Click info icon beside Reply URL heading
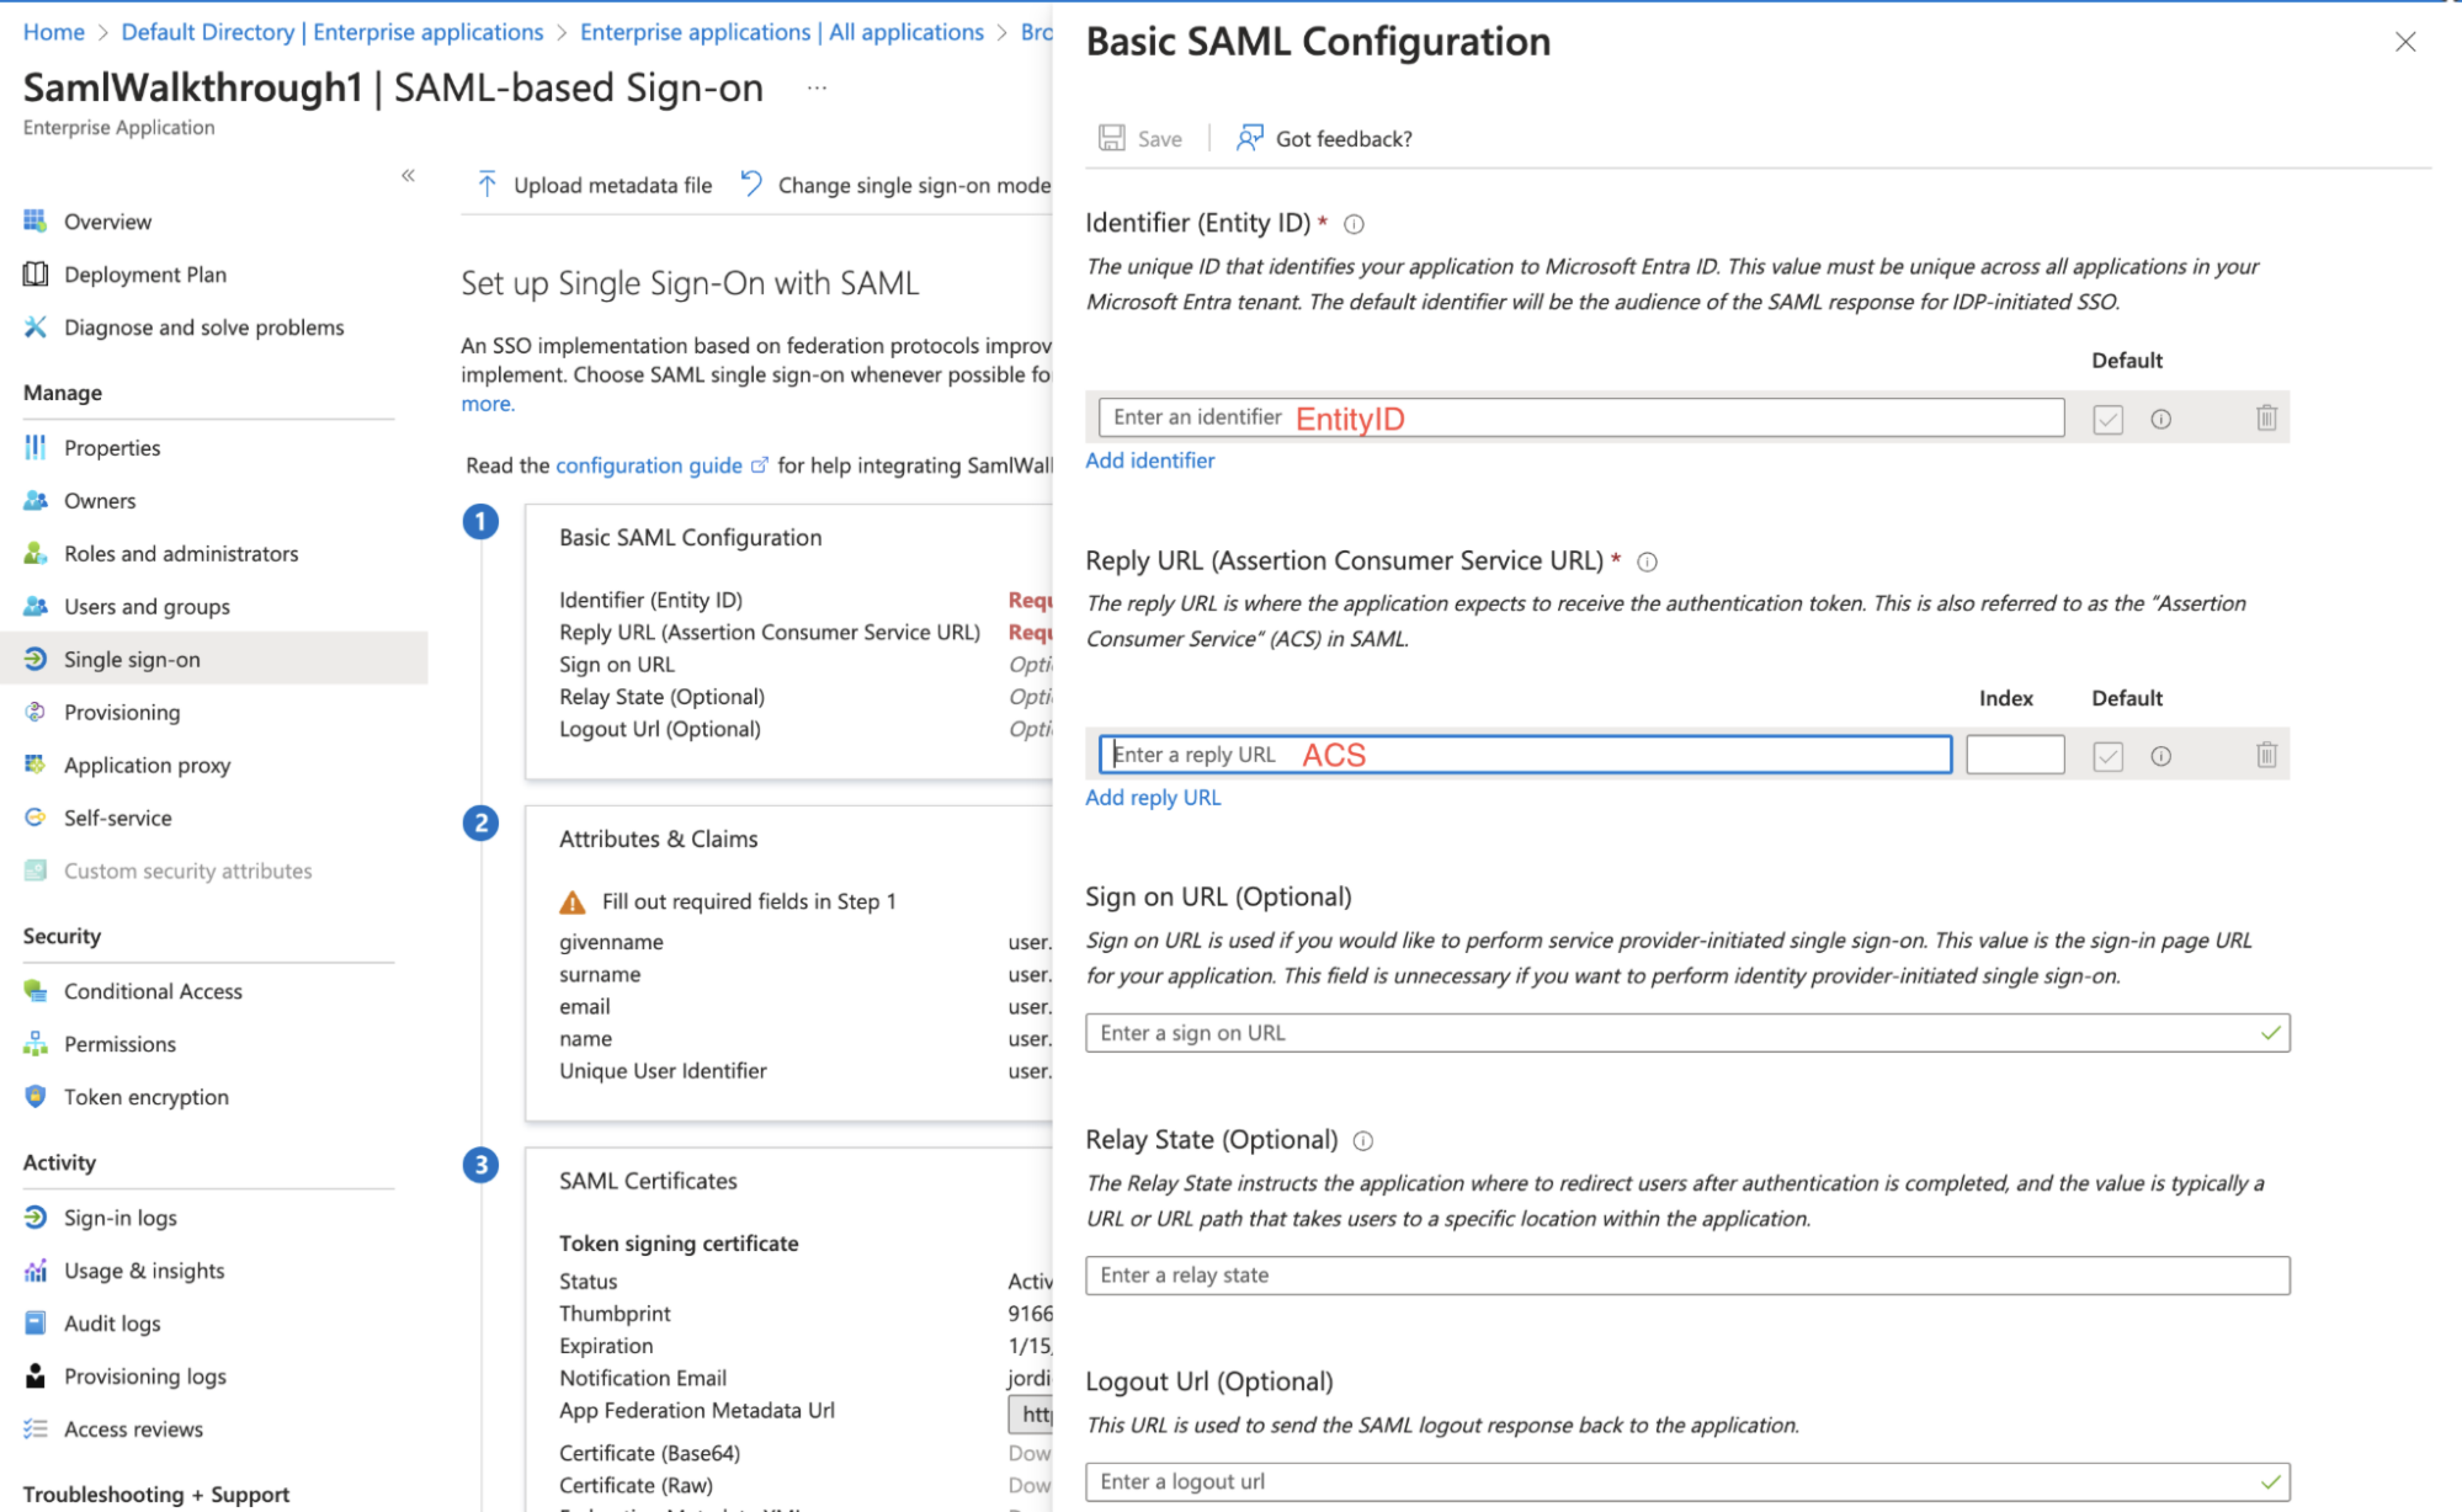The image size is (2462, 1512). coord(1647,562)
